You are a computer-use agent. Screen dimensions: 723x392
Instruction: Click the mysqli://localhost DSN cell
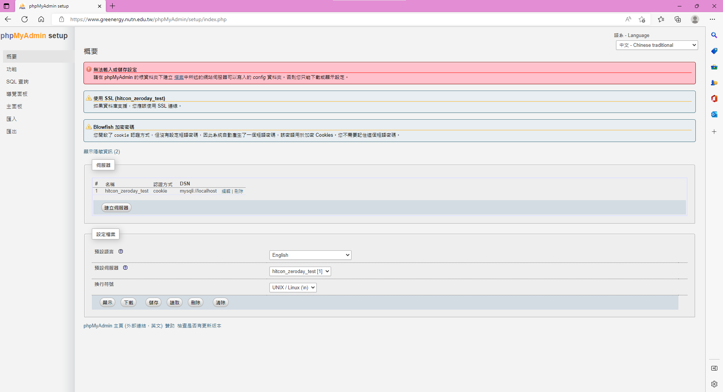[198, 191]
